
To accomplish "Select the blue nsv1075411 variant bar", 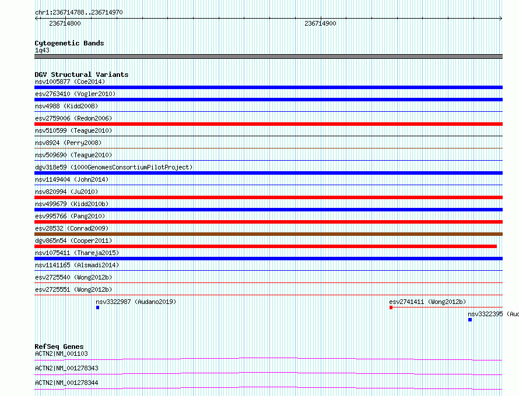I will 268,259.
